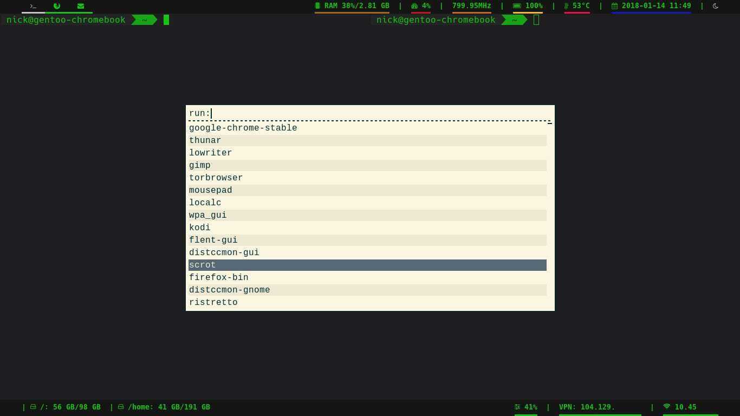Click the VPN: 104.129. status

587,407
